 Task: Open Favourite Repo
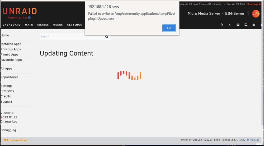click(x=11, y=60)
